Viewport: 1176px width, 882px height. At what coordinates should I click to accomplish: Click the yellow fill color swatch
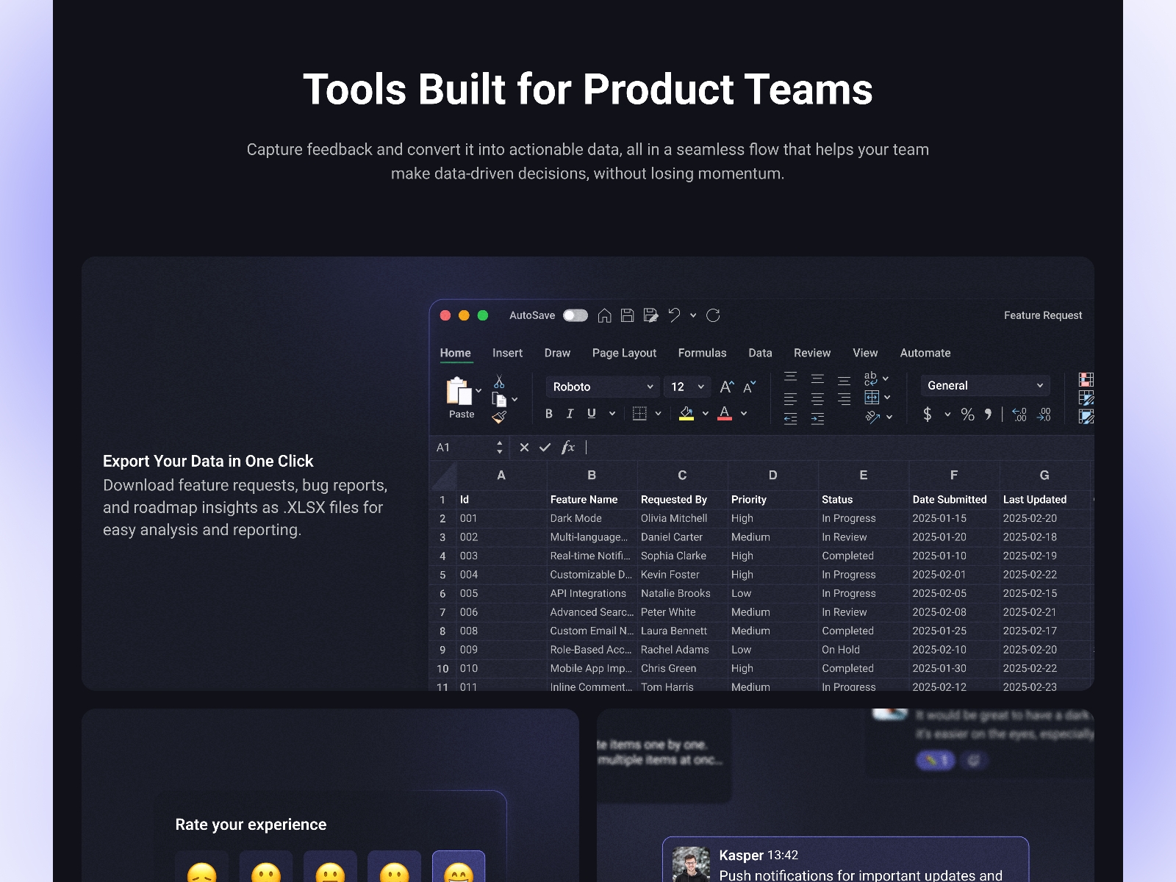click(x=686, y=414)
